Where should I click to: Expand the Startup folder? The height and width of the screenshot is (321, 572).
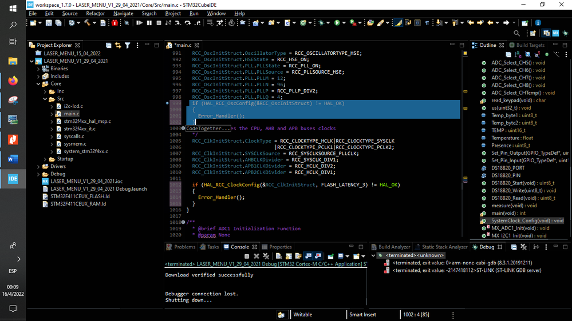(x=45, y=159)
